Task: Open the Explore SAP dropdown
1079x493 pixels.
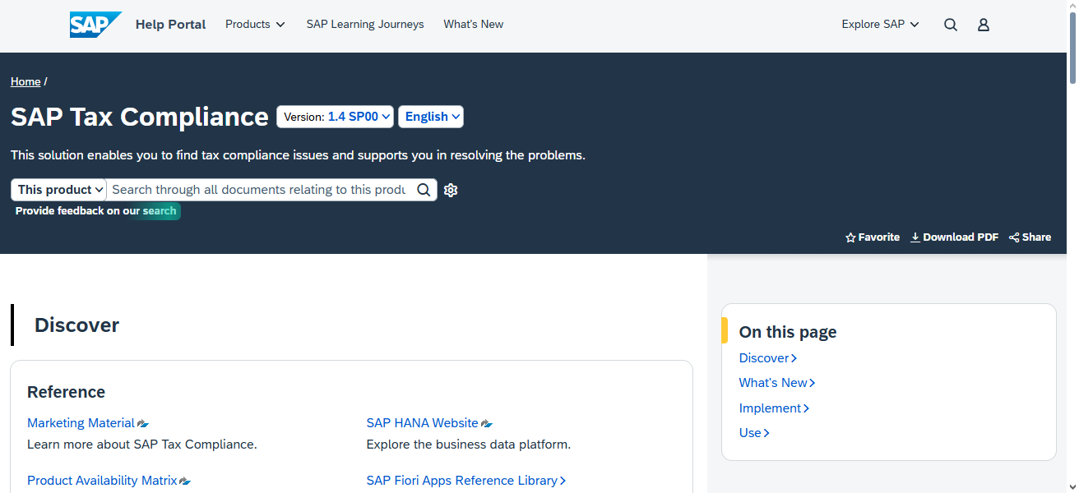Action: coord(880,24)
